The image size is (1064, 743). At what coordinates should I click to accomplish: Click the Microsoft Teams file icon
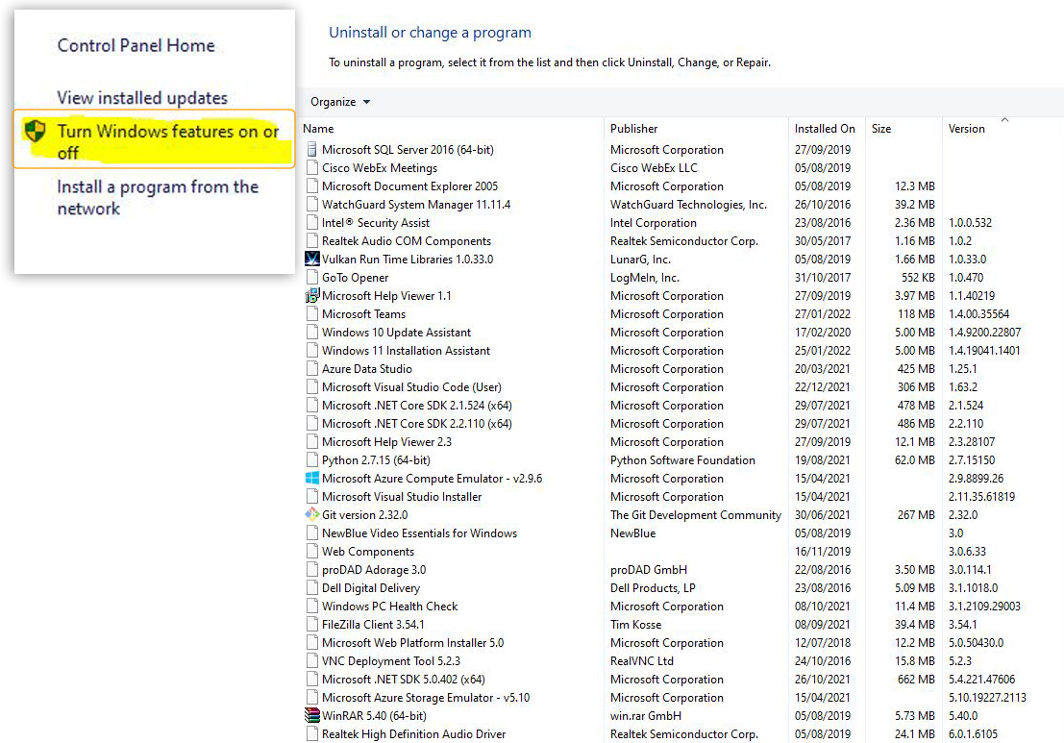[x=311, y=313]
